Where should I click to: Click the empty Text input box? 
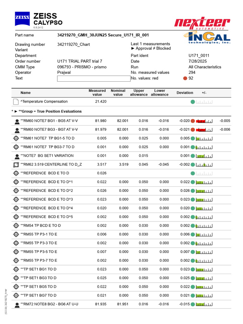(x=94, y=78)
